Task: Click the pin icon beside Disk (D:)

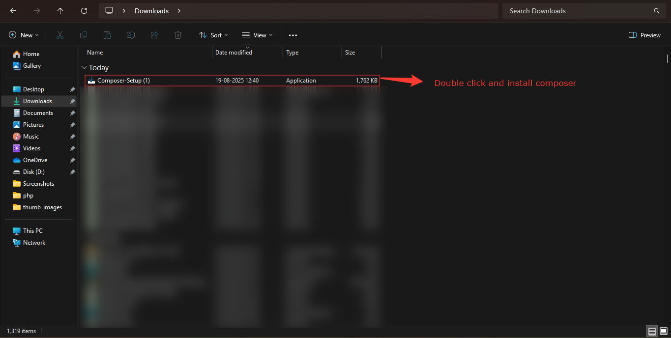Action: (72, 172)
